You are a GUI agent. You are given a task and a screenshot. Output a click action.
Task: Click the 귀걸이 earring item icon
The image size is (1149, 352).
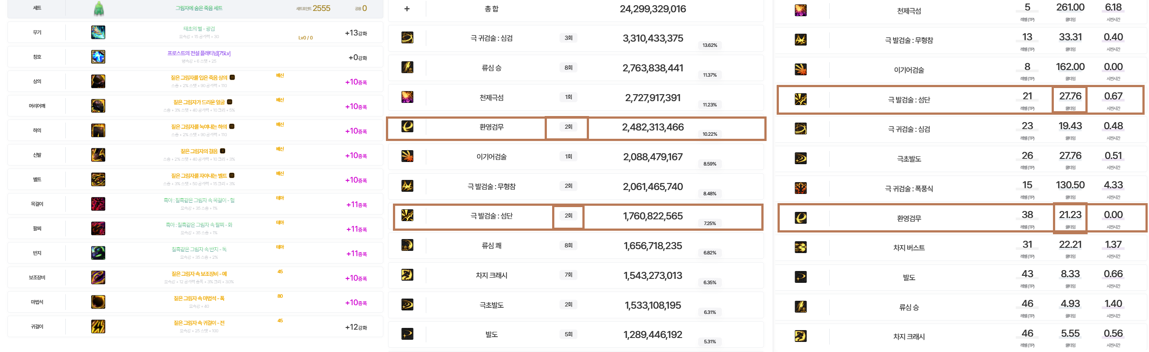click(x=98, y=327)
